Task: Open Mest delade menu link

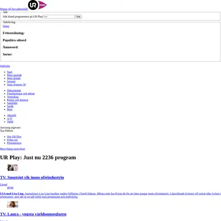Action: (14, 78)
